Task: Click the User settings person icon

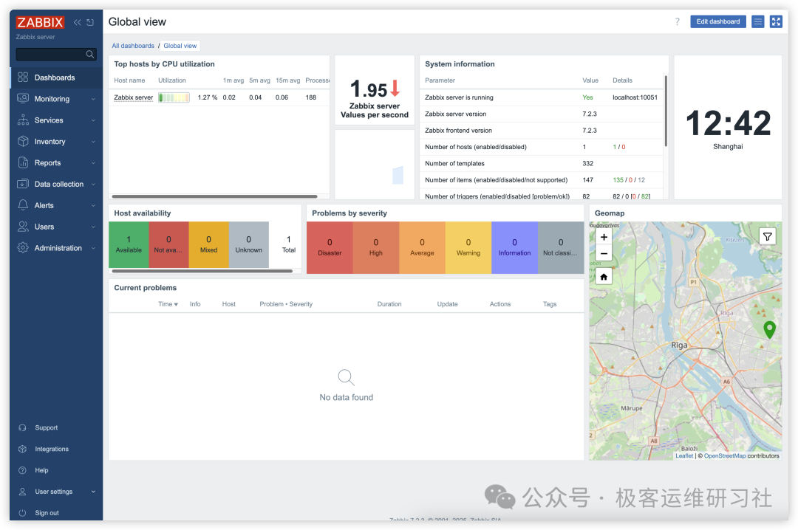Action: (x=22, y=492)
